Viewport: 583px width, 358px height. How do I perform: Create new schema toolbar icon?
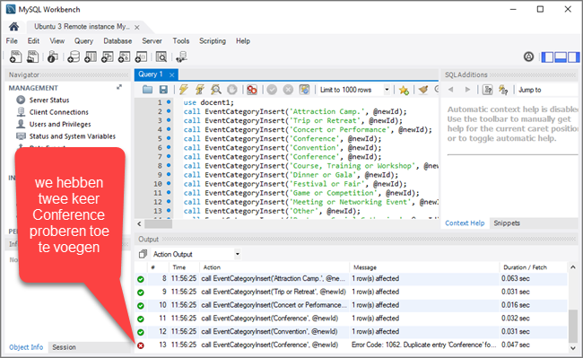click(74, 57)
